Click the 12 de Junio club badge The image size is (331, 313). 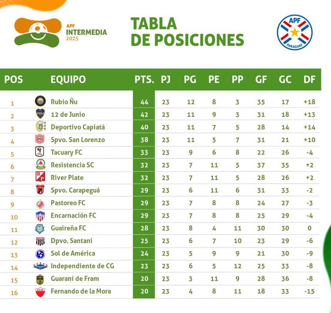[40, 114]
